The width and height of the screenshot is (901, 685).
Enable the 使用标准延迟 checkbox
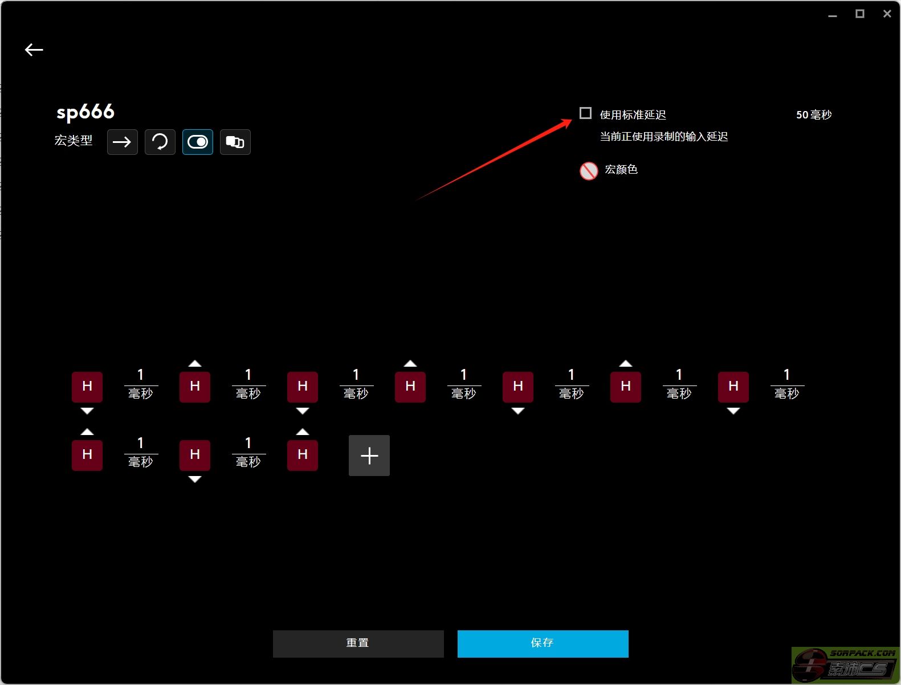pos(585,113)
